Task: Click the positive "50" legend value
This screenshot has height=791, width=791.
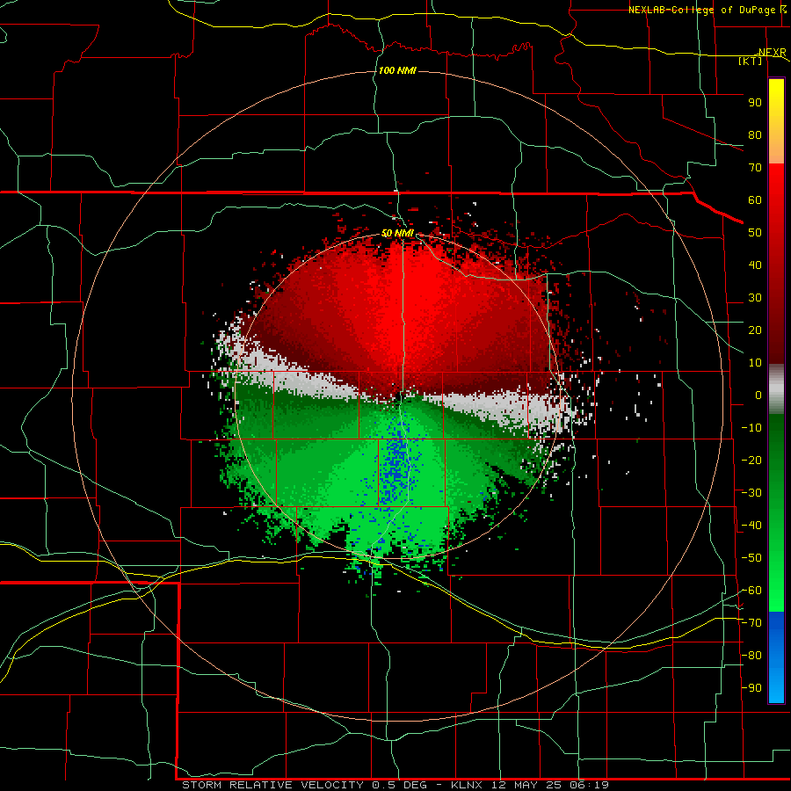Action: point(755,233)
